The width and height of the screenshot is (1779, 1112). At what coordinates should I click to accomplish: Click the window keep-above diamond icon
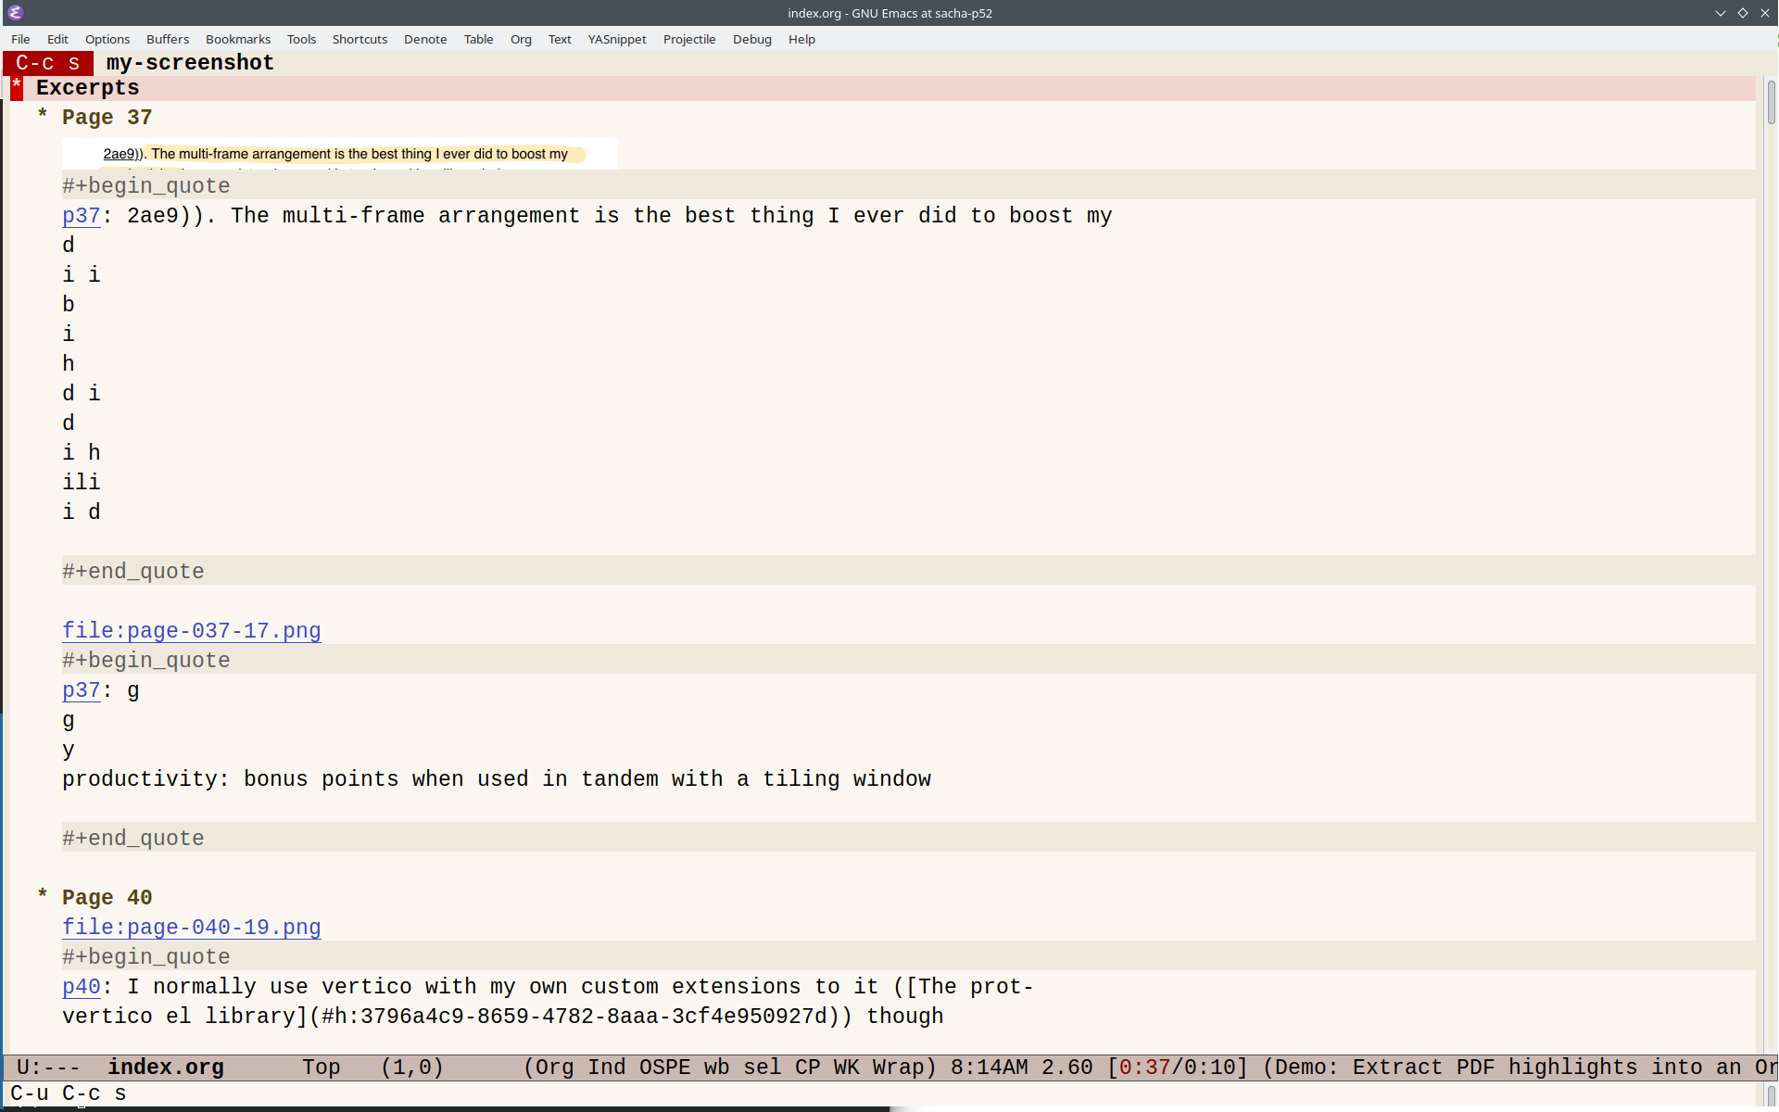coord(1743,13)
